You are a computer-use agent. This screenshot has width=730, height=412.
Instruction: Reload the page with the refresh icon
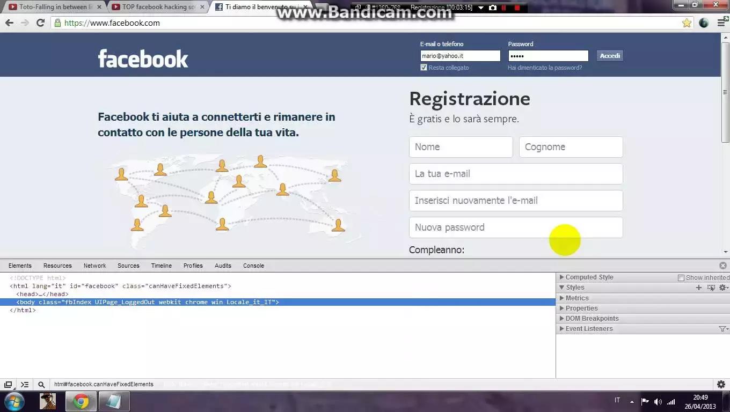40,23
